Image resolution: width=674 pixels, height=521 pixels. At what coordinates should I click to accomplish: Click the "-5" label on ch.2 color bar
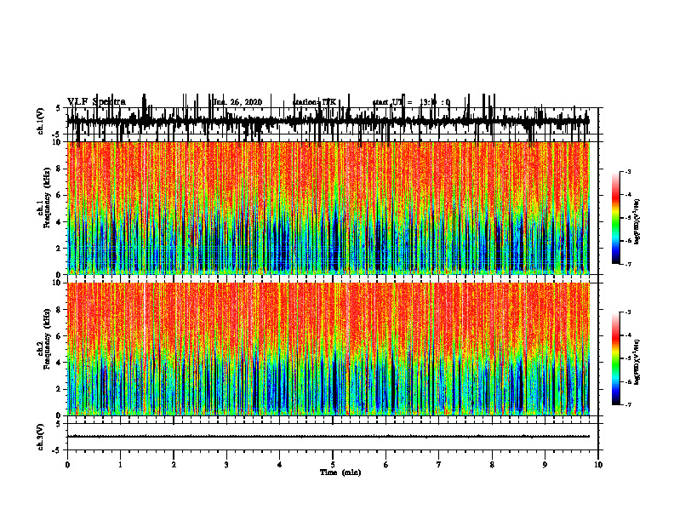(x=628, y=358)
